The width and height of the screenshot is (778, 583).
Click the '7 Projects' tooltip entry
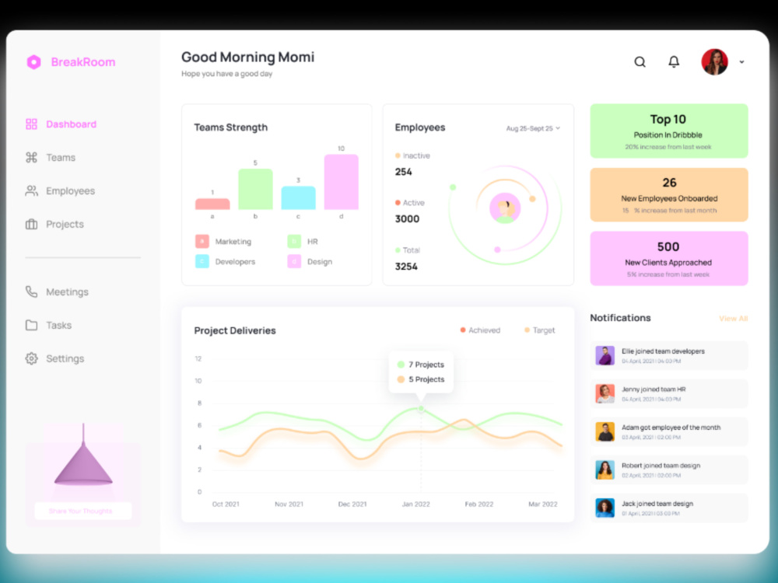[x=421, y=365]
